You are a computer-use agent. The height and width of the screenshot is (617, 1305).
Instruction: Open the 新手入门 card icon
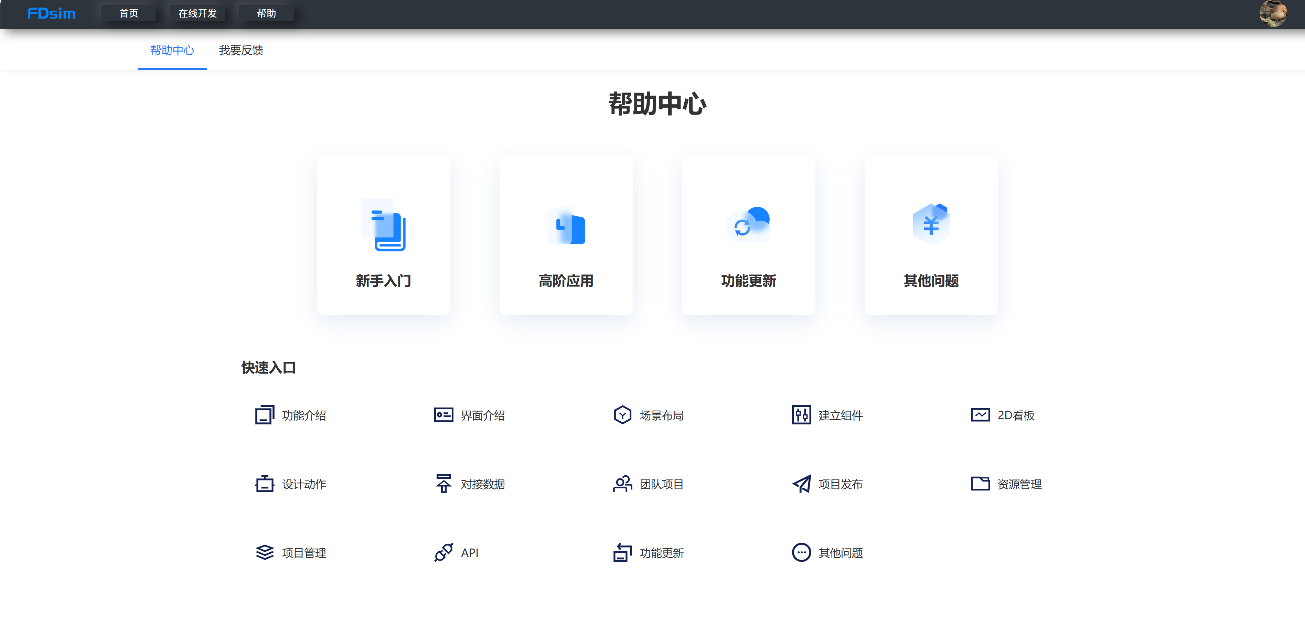coord(384,224)
